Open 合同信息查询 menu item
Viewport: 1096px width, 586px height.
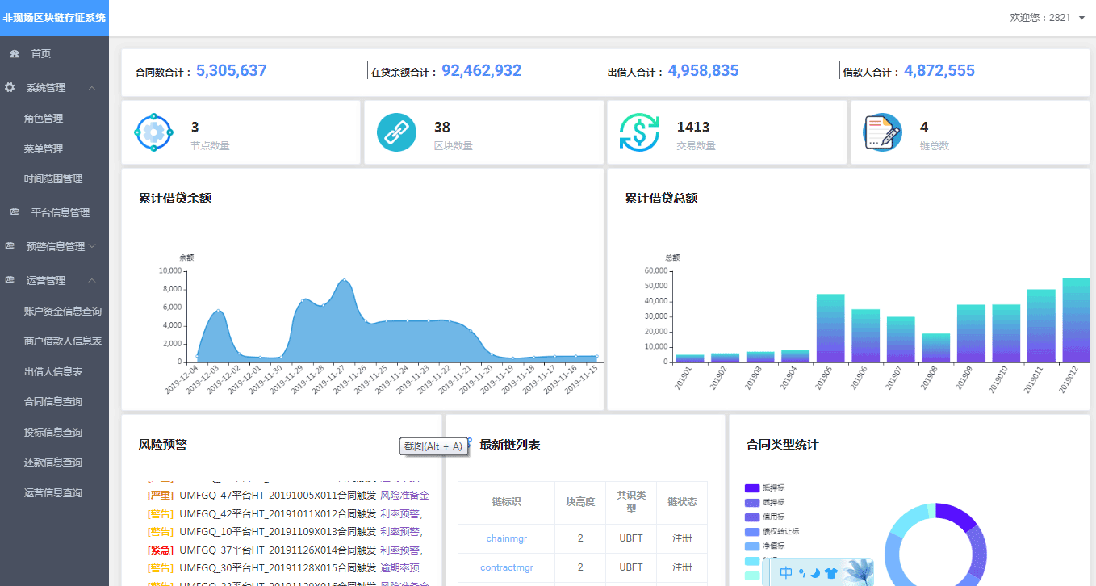pyautogui.click(x=53, y=402)
